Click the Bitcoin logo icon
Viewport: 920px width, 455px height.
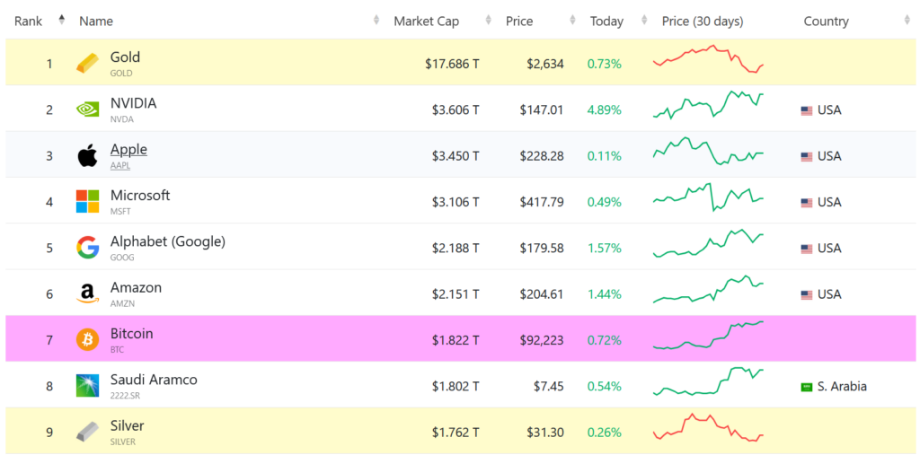[87, 340]
